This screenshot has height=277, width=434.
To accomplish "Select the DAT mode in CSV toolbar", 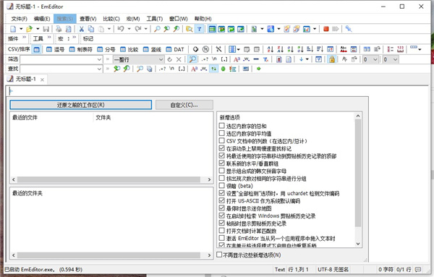I will tap(174, 49).
